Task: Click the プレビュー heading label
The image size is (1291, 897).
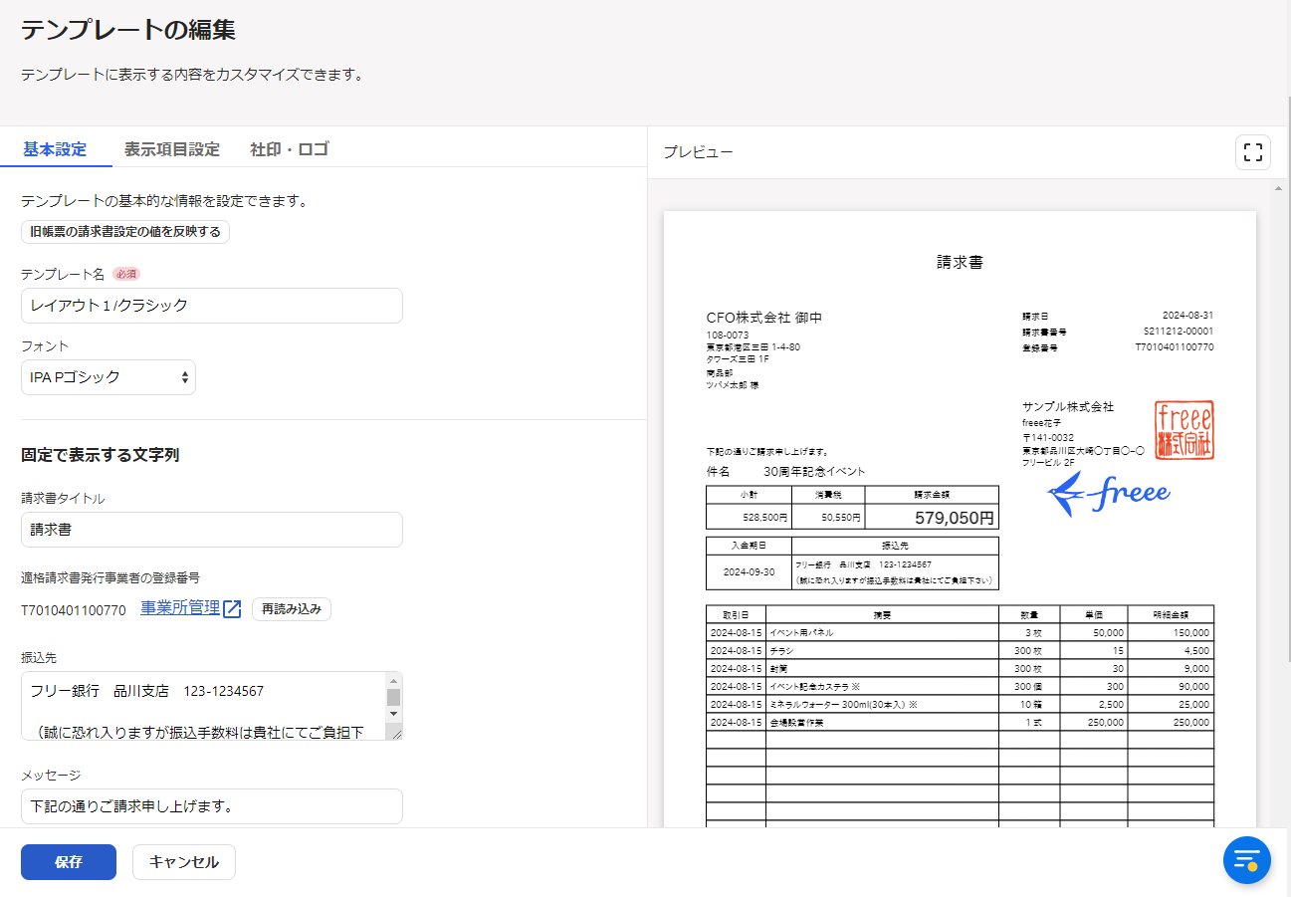Action: [698, 152]
